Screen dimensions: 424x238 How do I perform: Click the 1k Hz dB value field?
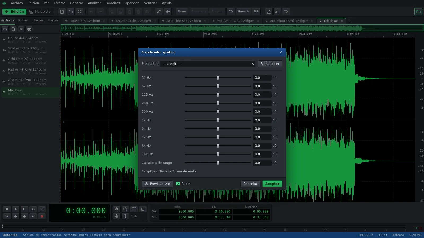tap(262, 120)
